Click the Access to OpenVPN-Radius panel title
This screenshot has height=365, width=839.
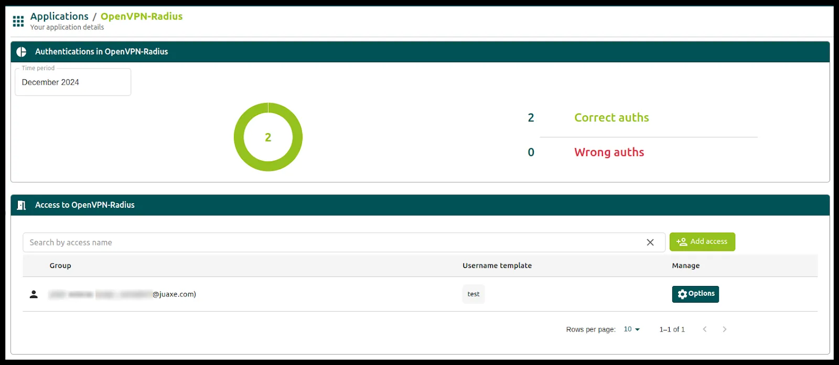[85, 205]
